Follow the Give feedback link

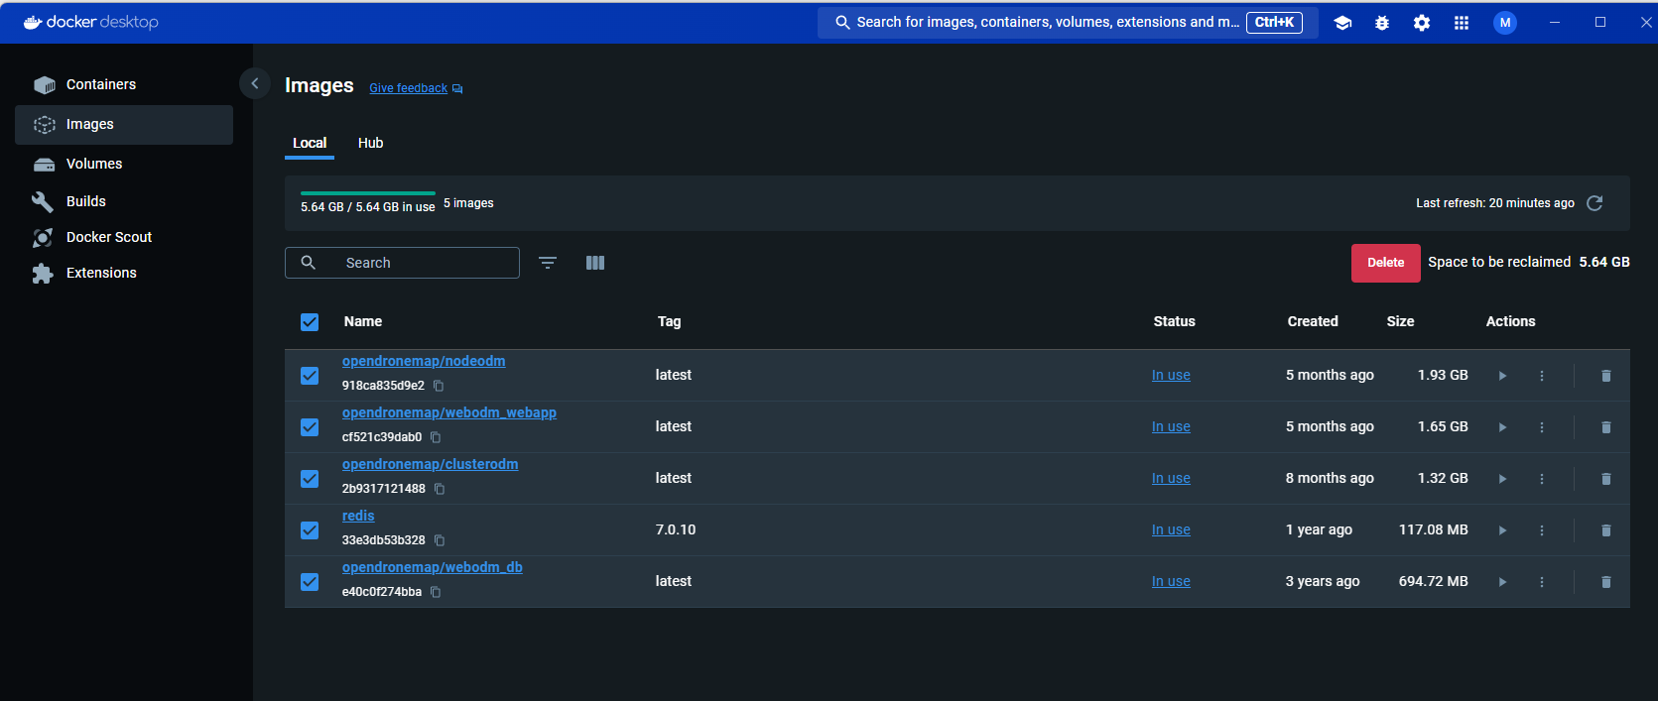[x=409, y=88]
